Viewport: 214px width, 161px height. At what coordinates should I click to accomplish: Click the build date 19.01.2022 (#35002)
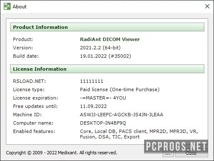click(x=106, y=56)
